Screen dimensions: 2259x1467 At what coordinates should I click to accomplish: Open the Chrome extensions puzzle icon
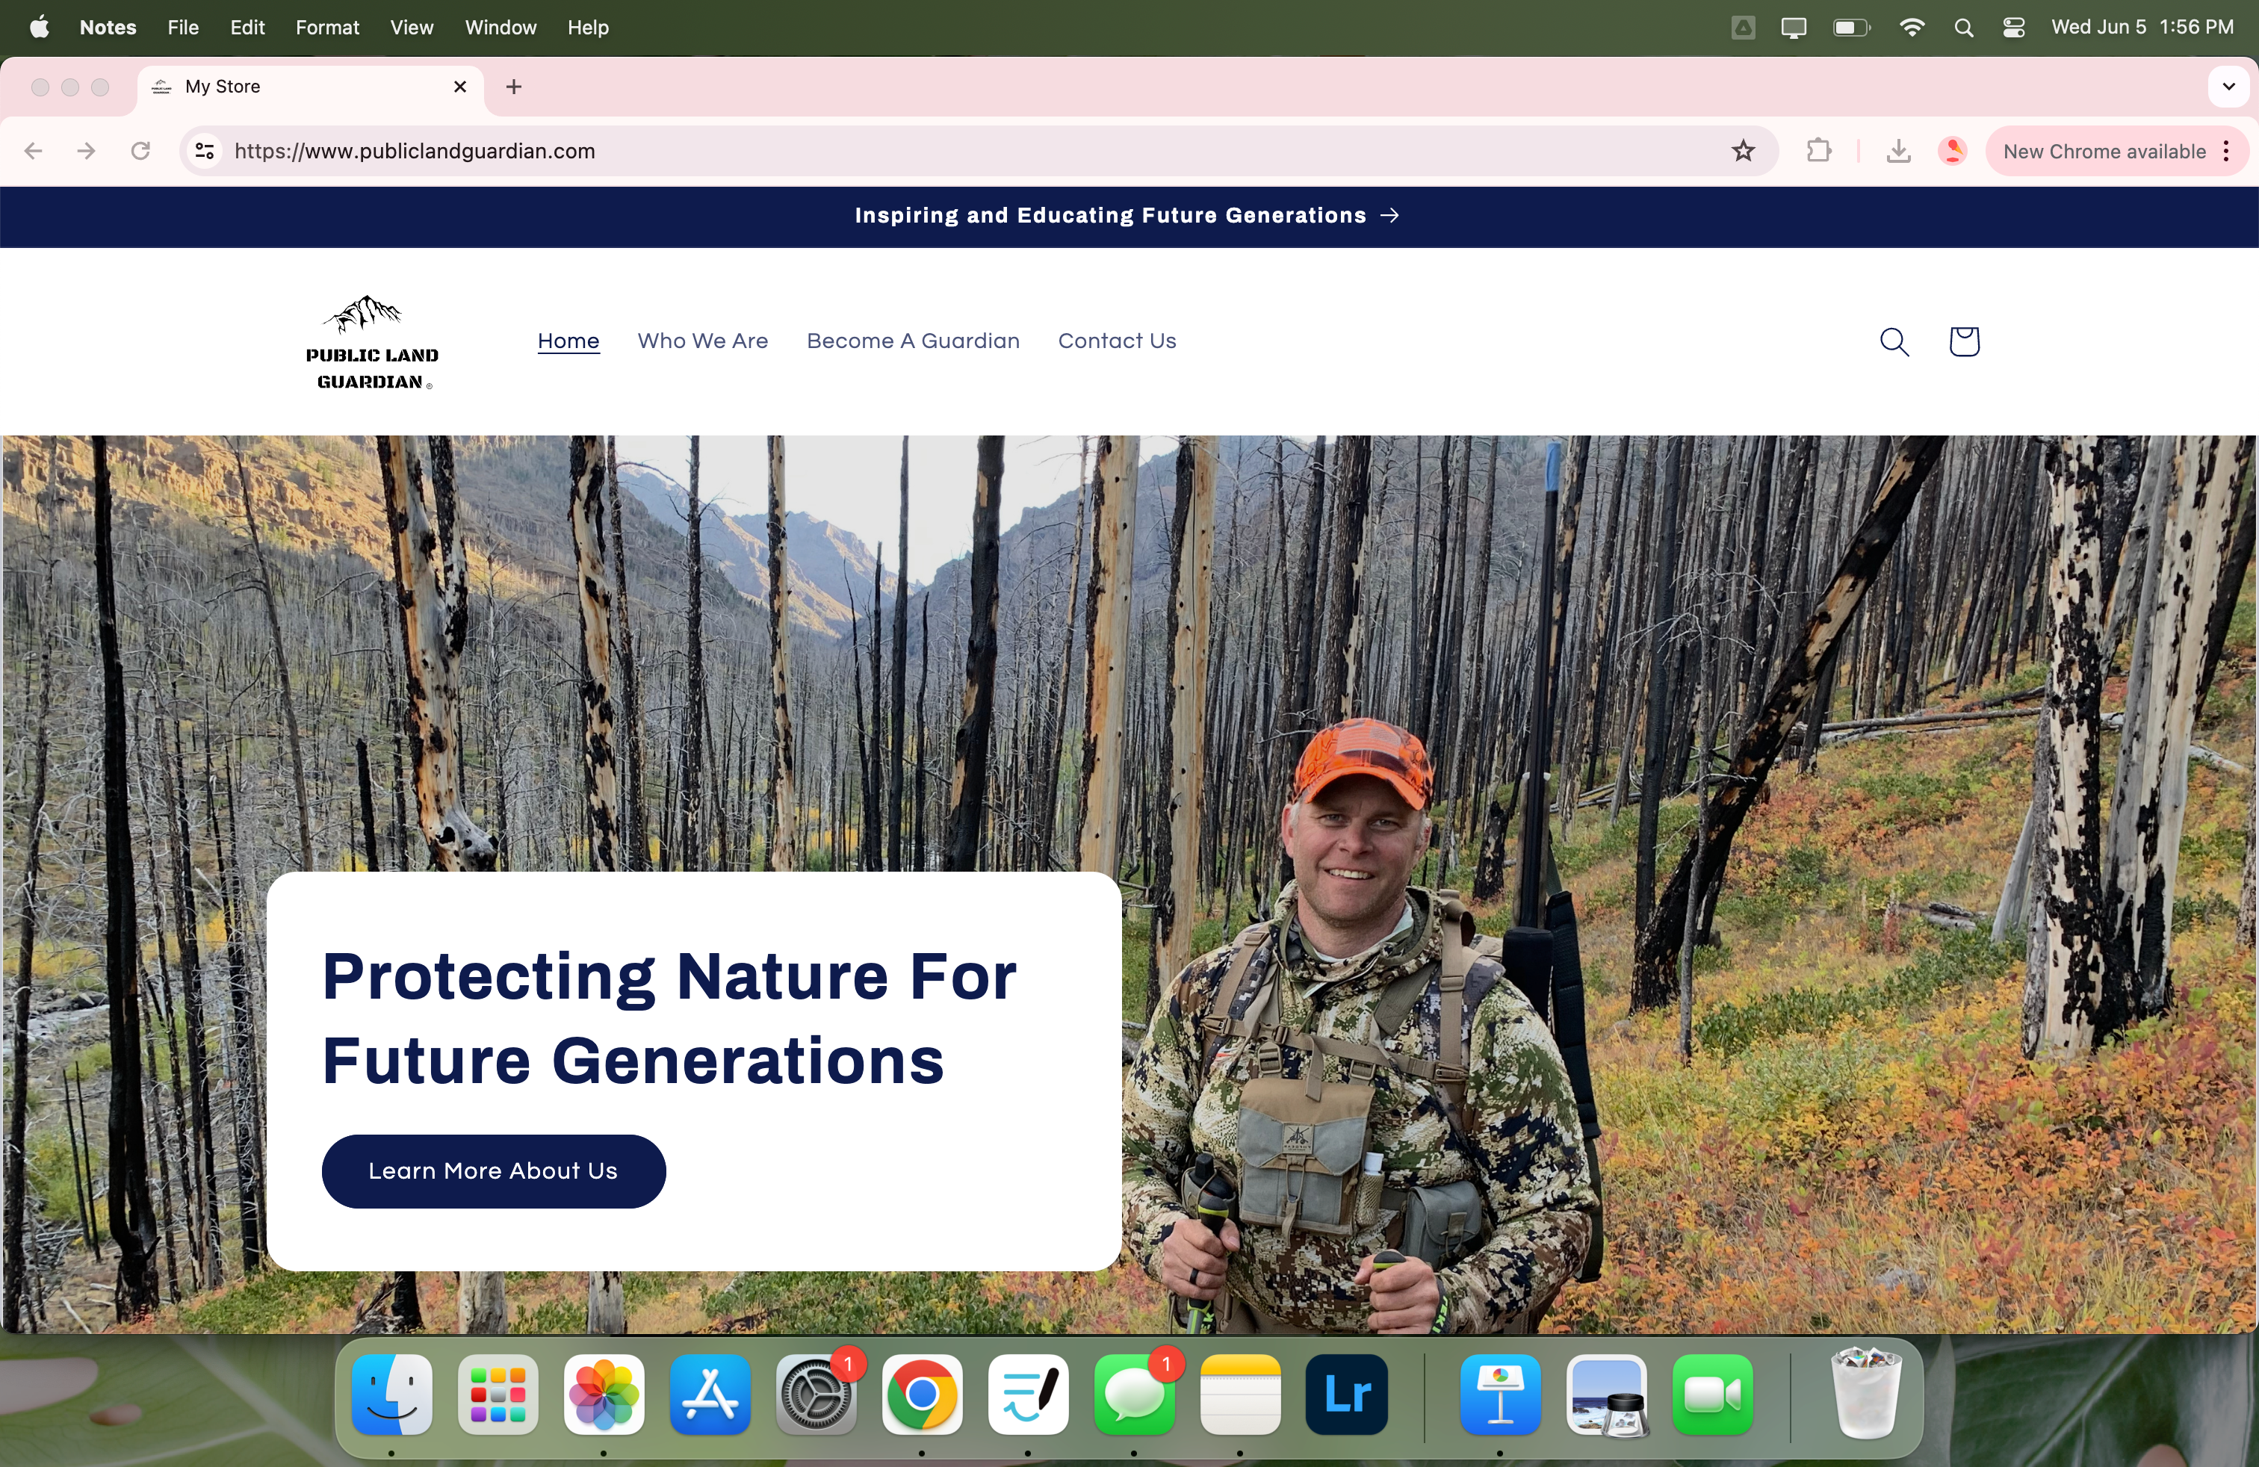[1818, 151]
